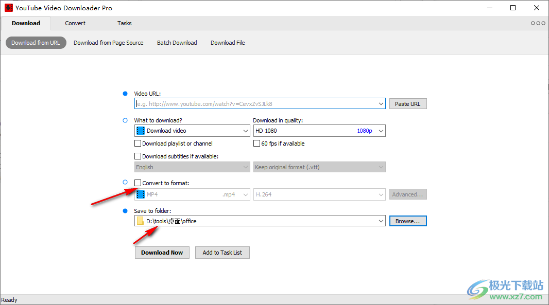This screenshot has height=305, width=549.
Task: Click Add to Task List
Action: pyautogui.click(x=222, y=253)
